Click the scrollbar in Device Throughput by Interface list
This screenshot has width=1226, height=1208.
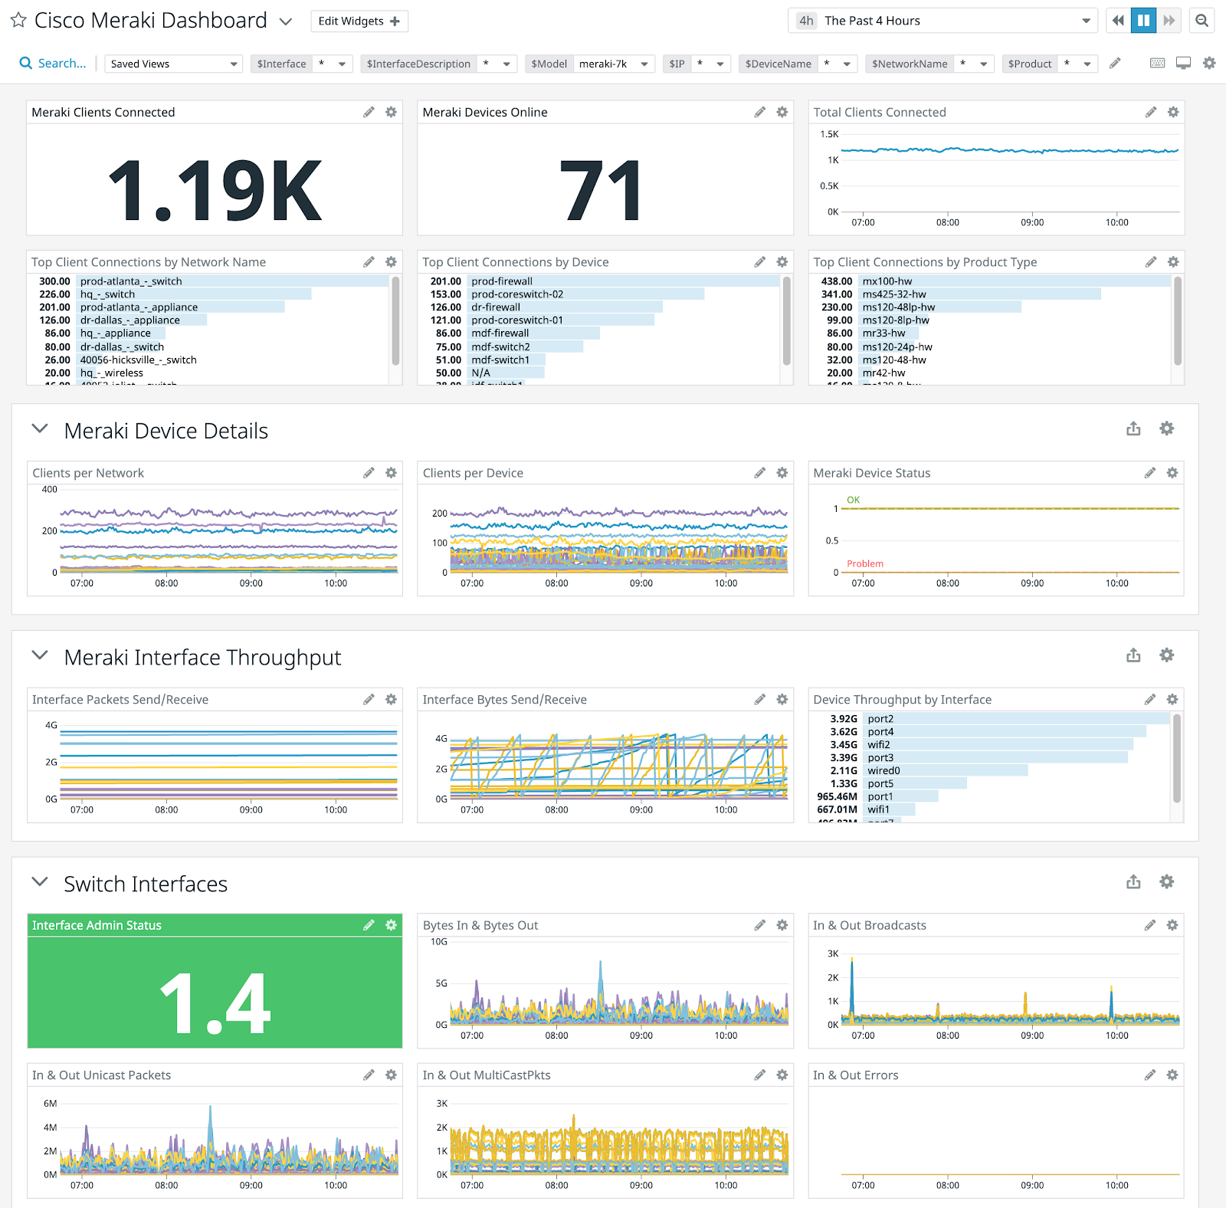(1177, 758)
